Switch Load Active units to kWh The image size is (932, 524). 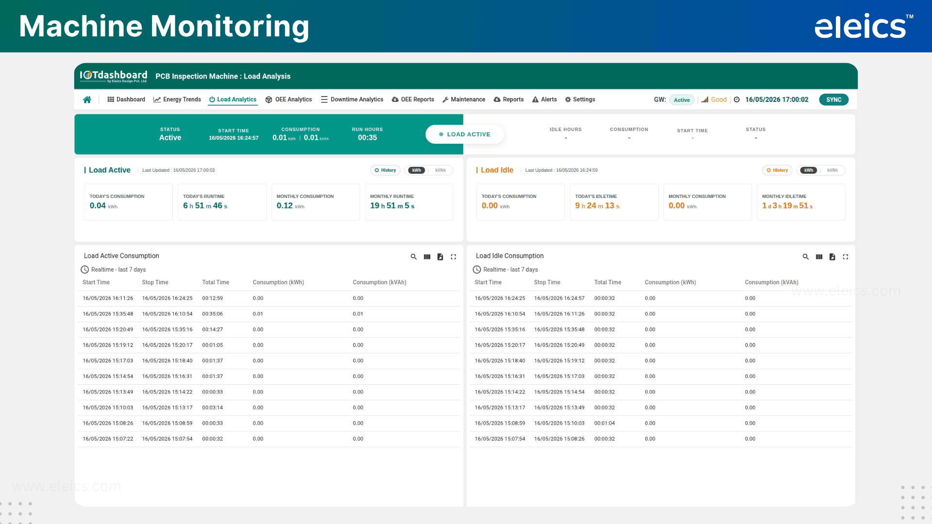[416, 170]
